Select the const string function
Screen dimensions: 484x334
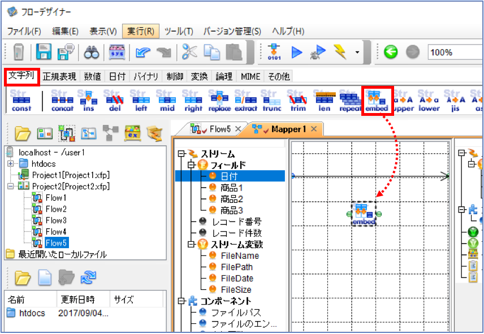point(21,101)
